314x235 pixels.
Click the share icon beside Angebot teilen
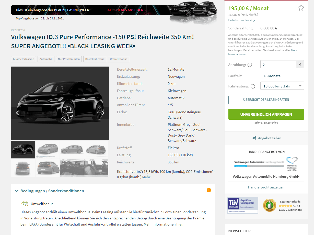pos(254,138)
